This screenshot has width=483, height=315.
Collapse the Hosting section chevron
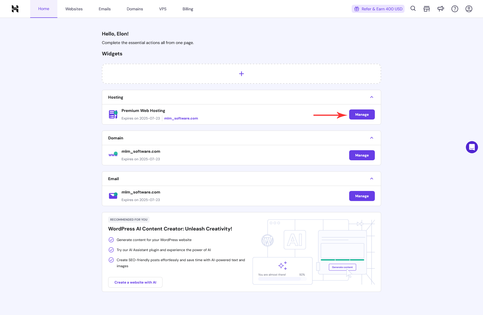click(x=372, y=97)
